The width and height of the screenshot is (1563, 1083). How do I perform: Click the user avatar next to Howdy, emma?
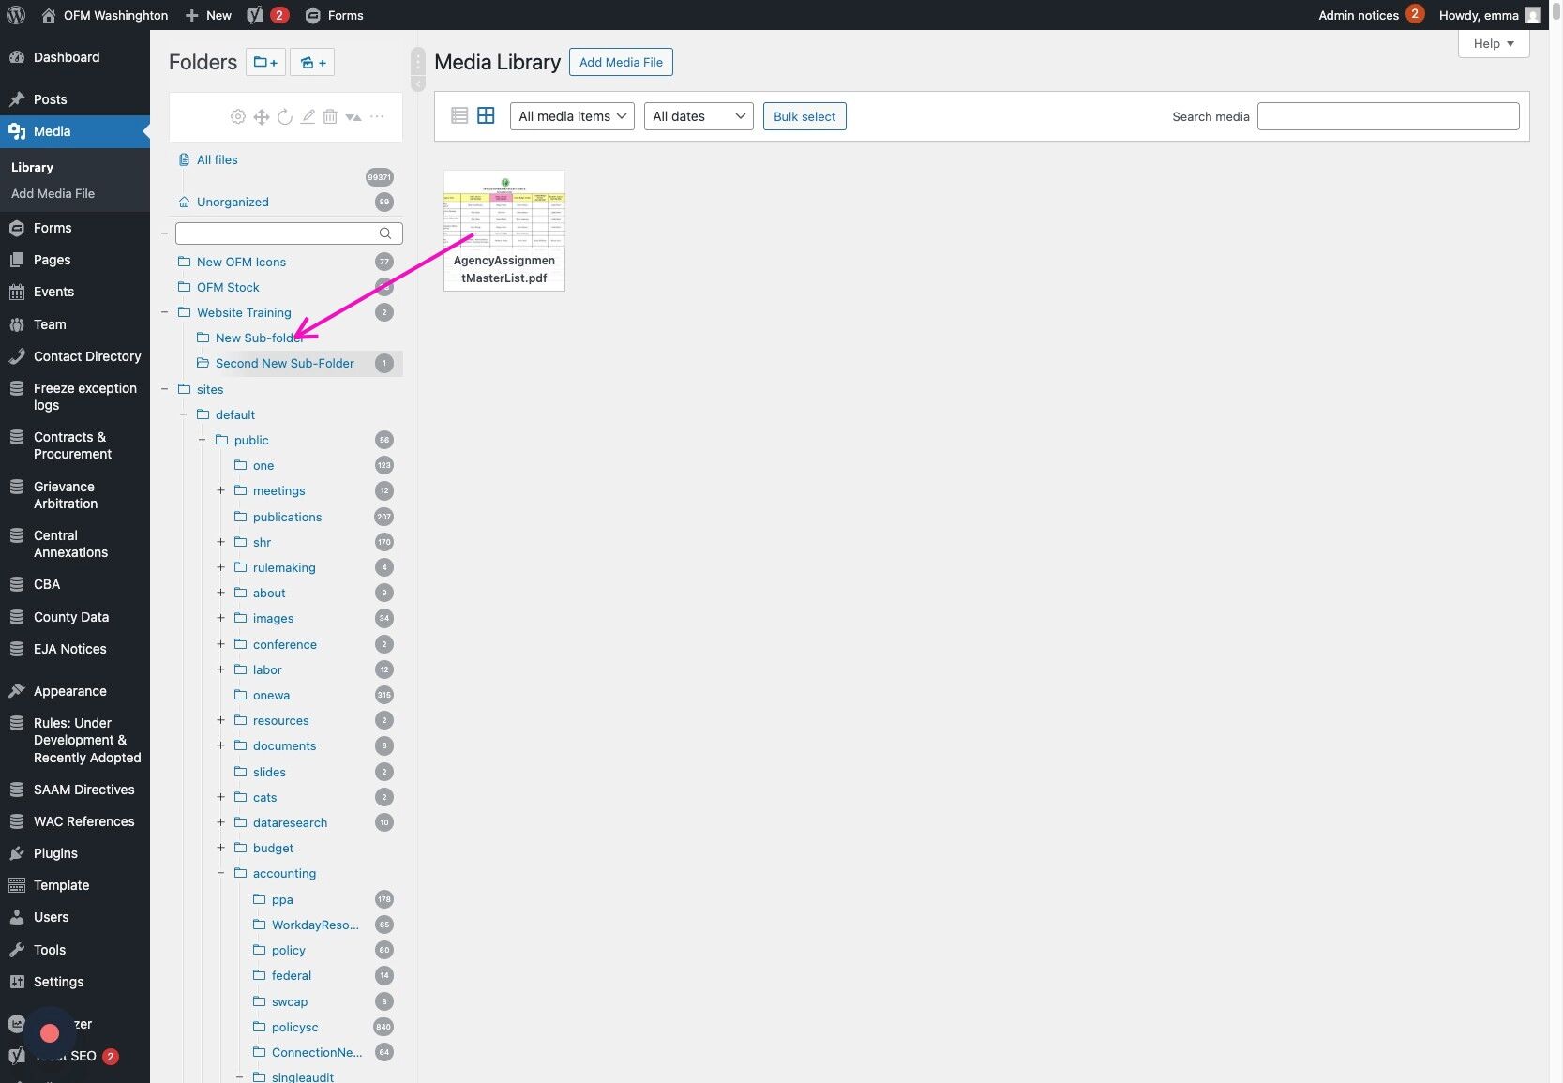point(1533,15)
